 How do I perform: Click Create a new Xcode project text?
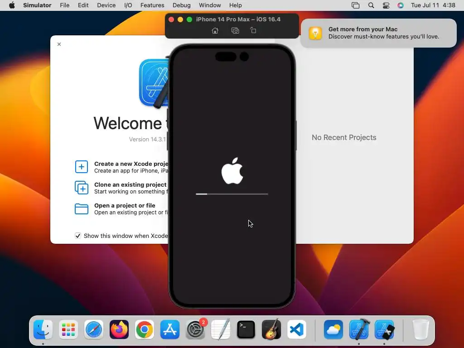coord(131,164)
